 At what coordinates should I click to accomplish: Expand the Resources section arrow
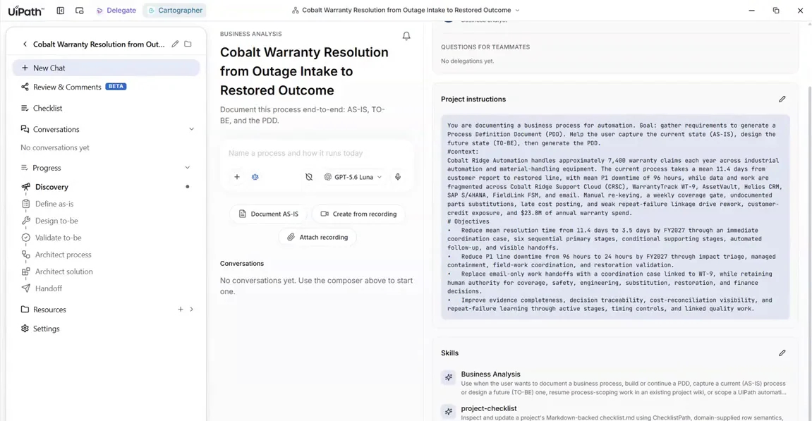[192, 309]
